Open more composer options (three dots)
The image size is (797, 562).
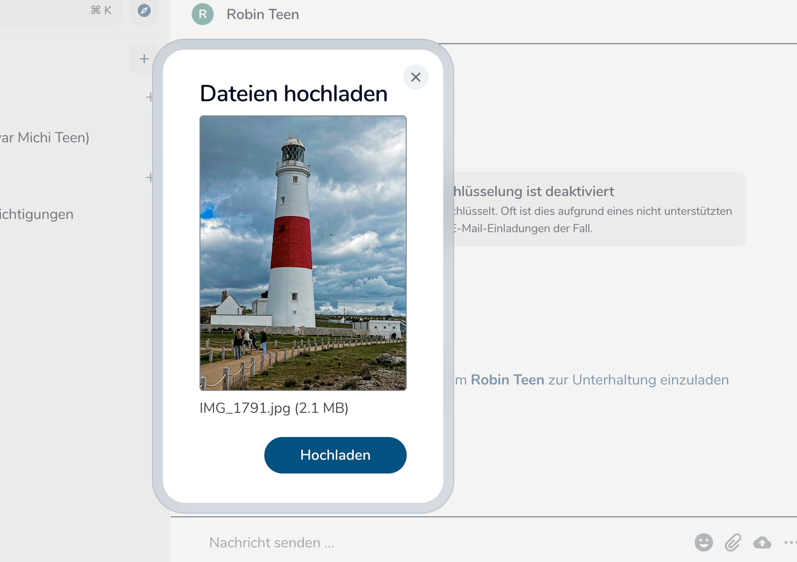790,542
